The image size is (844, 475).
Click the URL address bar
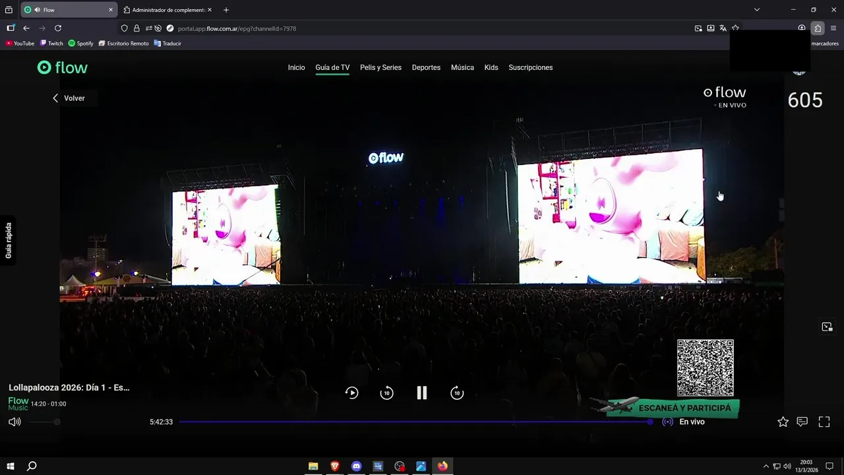coord(429,28)
